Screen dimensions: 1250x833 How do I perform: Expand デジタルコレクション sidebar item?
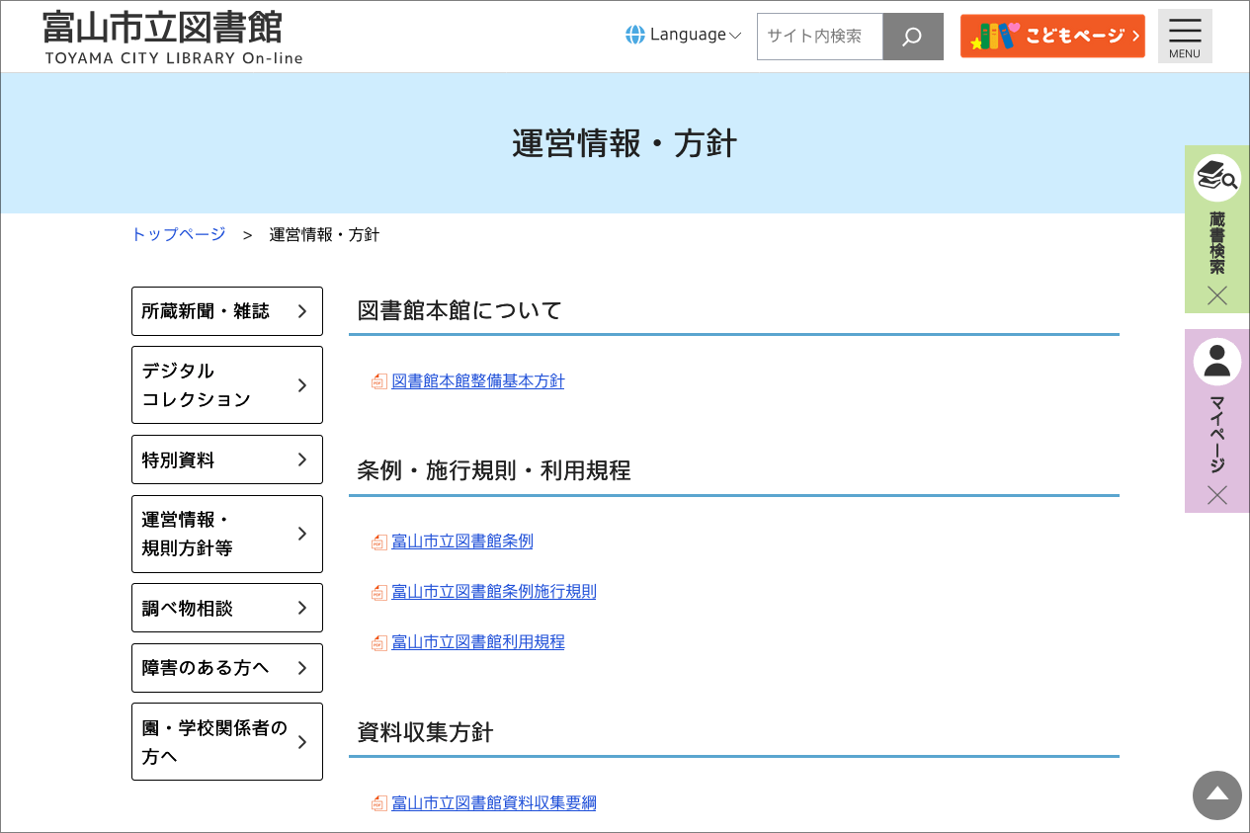(227, 384)
